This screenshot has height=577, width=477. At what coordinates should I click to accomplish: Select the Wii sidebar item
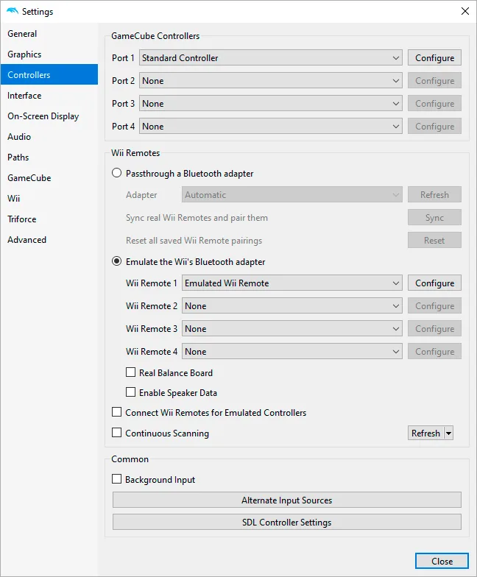click(x=49, y=199)
